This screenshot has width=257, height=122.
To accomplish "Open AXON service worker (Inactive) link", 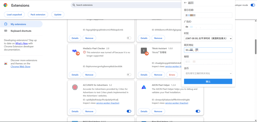I will [x=177, y=103].
